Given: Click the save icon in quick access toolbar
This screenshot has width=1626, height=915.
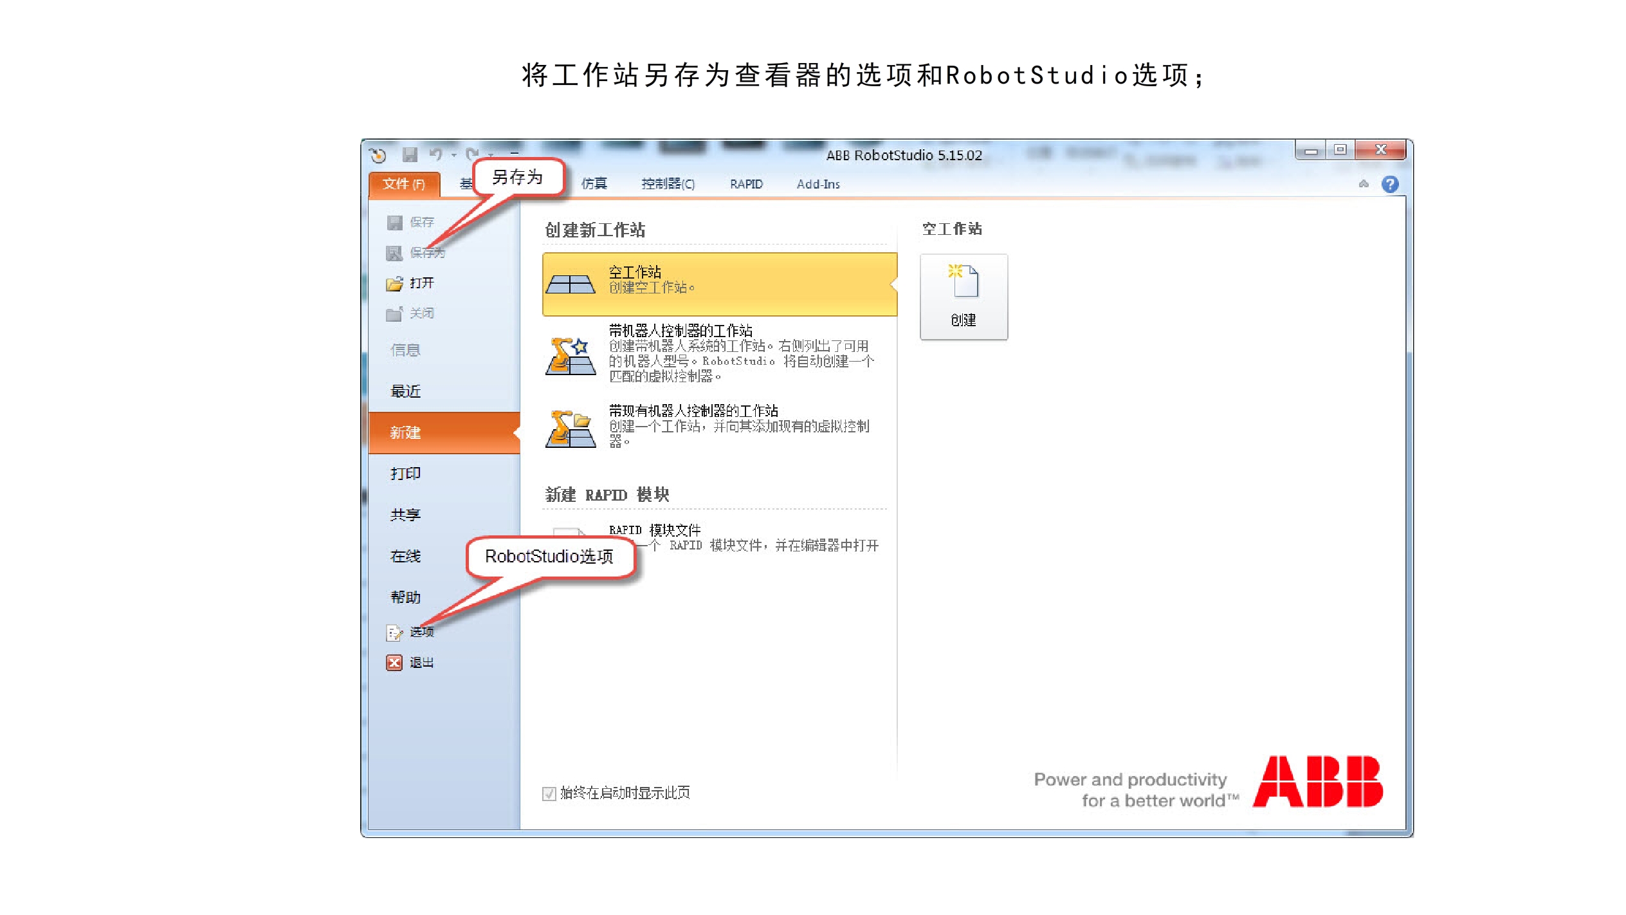Looking at the screenshot, I should (x=410, y=155).
